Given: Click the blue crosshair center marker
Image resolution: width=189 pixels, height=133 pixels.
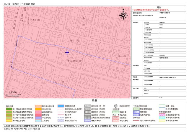Looking at the screenshot, I should 67,52.
